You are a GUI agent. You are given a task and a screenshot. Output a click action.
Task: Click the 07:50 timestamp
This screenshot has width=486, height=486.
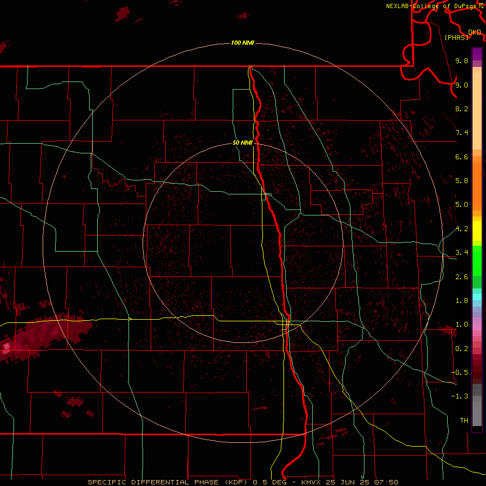386,482
